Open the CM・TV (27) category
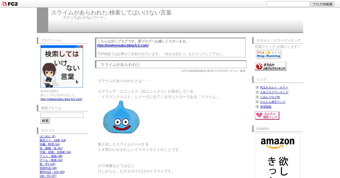Screen dimensions: 340x178 48,176
